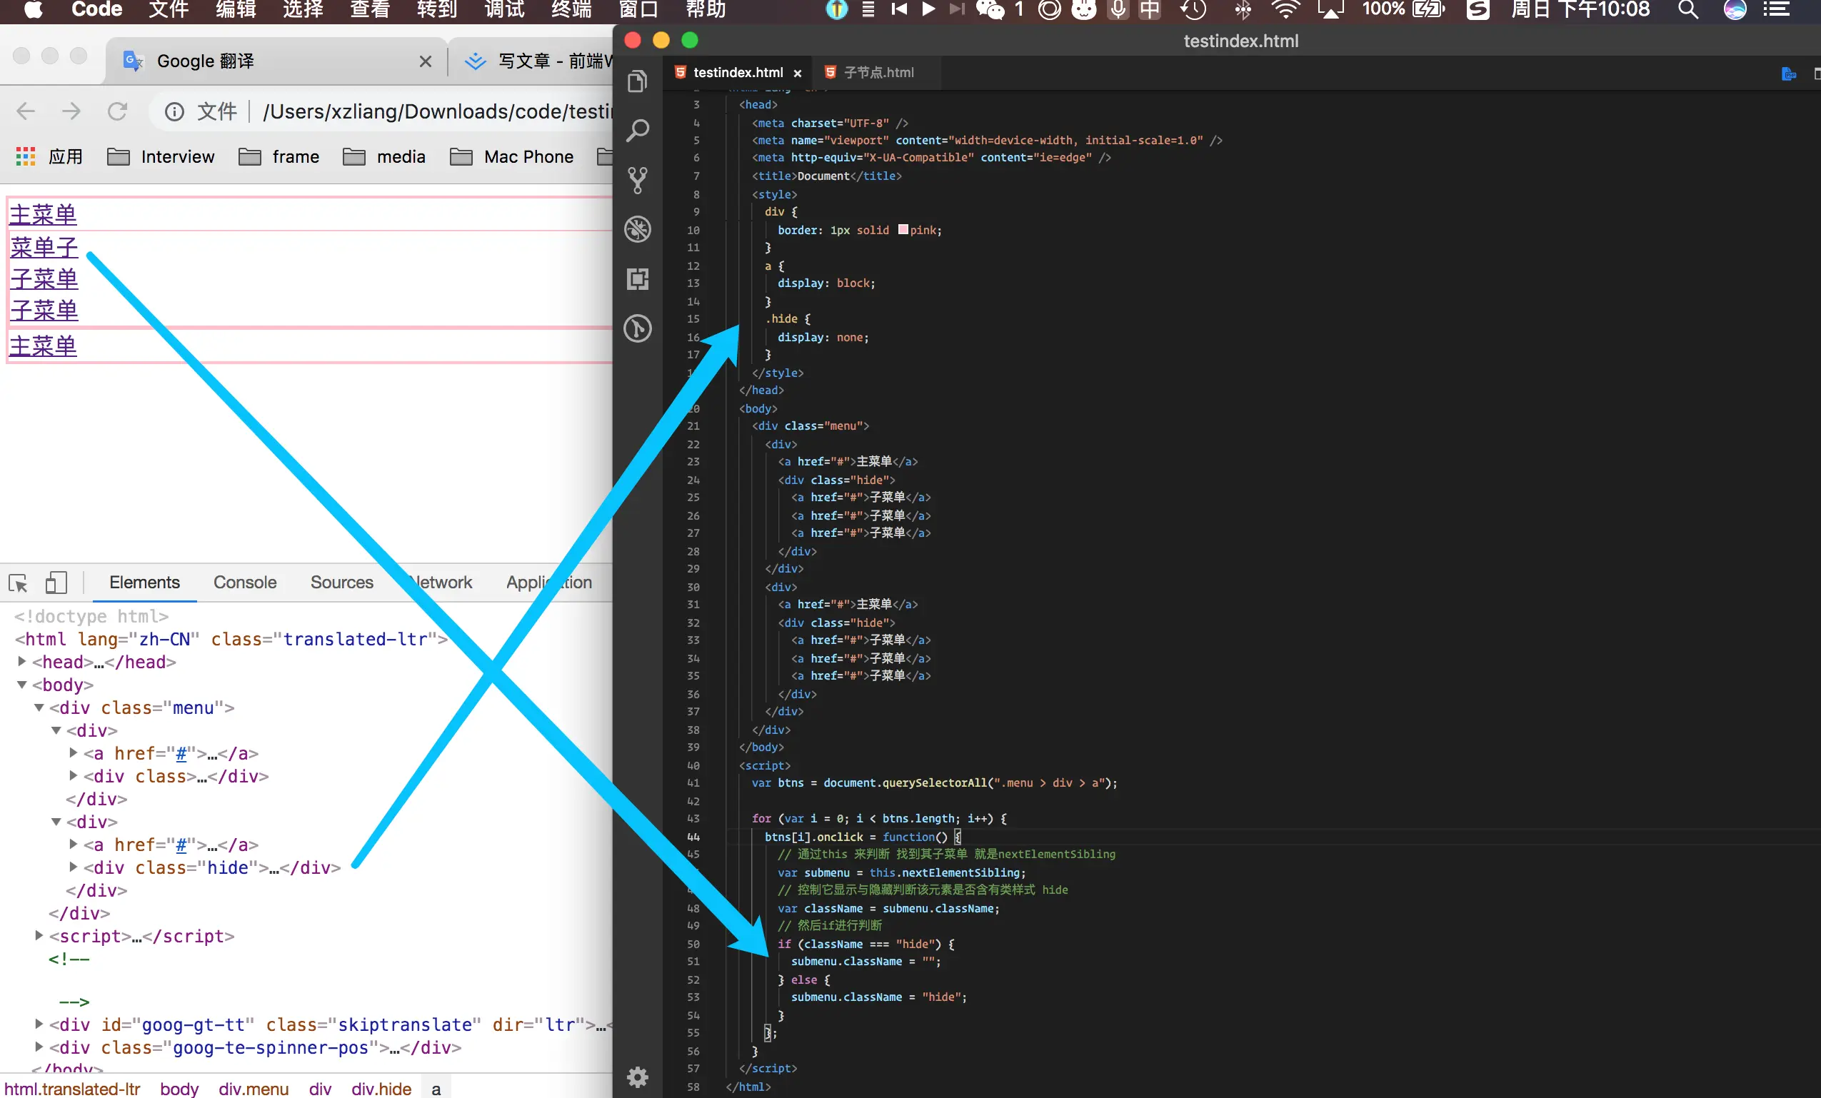The width and height of the screenshot is (1821, 1098).
Task: Expand the head node in Elements tree
Action: (x=22, y=661)
